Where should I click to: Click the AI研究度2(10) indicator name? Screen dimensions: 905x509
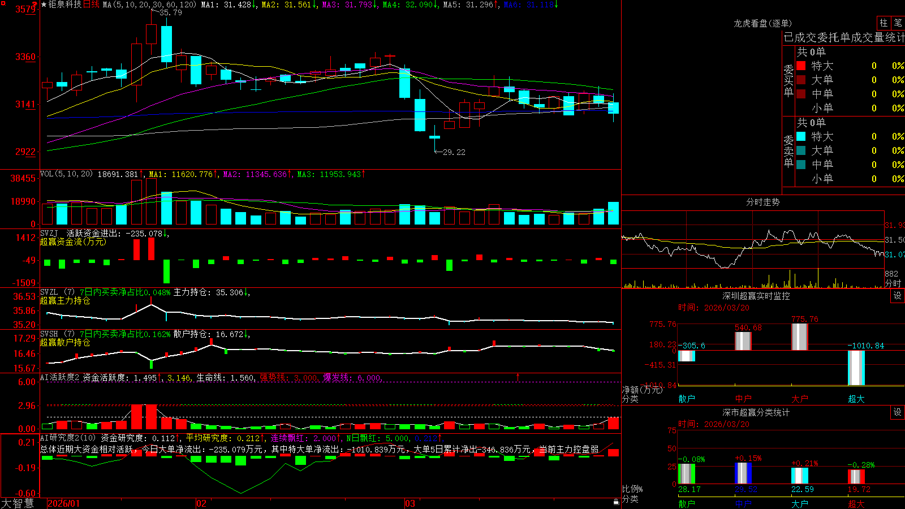[68, 438]
